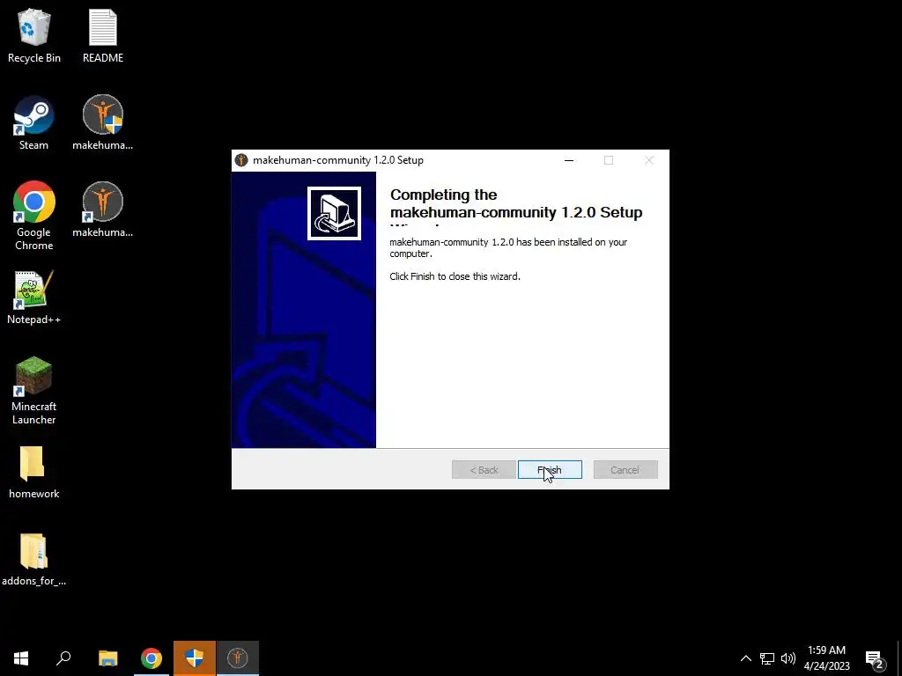Click the Finish button in setup wizard
The width and height of the screenshot is (902, 676).
point(550,470)
